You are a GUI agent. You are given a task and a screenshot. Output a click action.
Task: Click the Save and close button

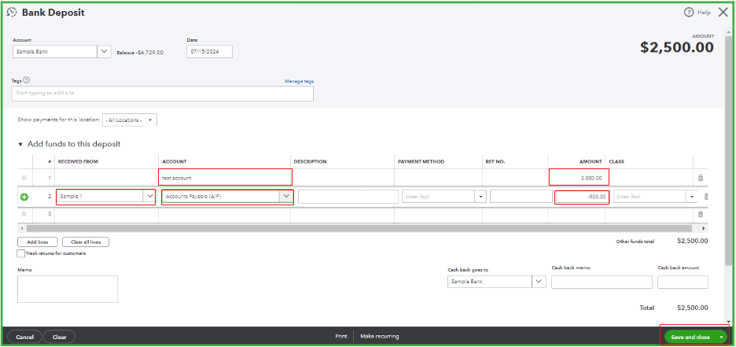point(690,337)
